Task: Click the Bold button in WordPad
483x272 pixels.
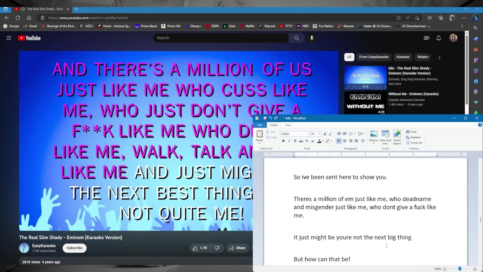Action: coord(283,141)
